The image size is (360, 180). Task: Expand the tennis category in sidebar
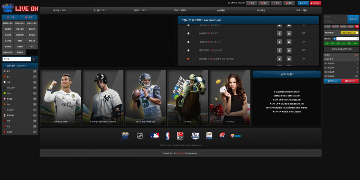click(x=9, y=93)
